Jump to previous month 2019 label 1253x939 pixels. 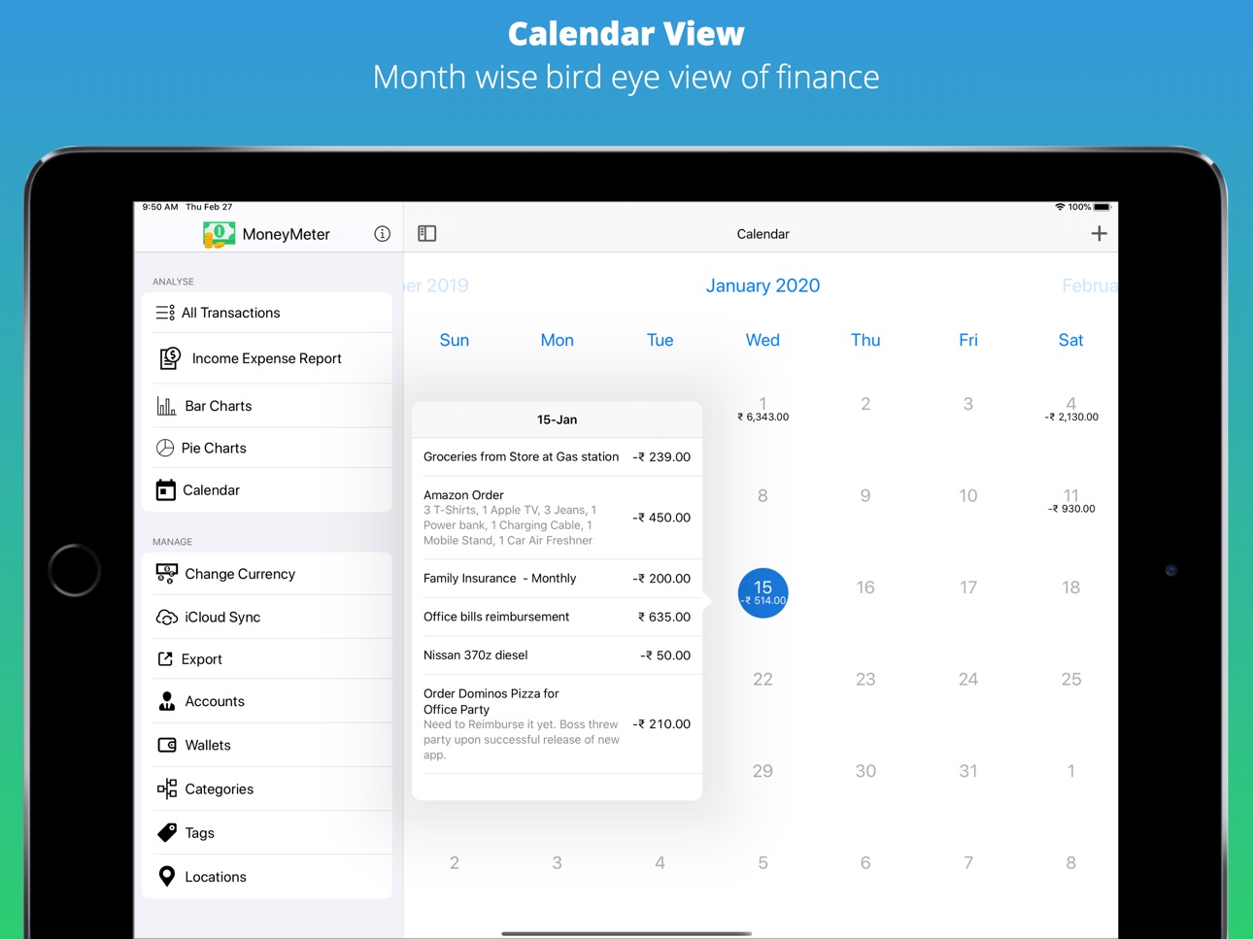click(x=437, y=285)
